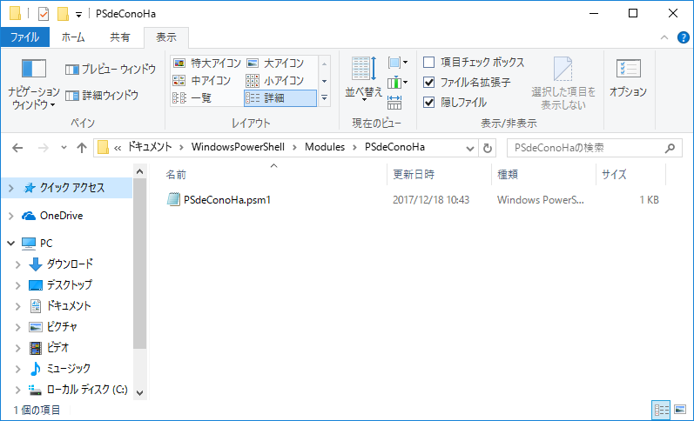694x421 pixels.
Task: Click navigation pane scrollbar down arrow
Action: pyautogui.click(x=139, y=392)
